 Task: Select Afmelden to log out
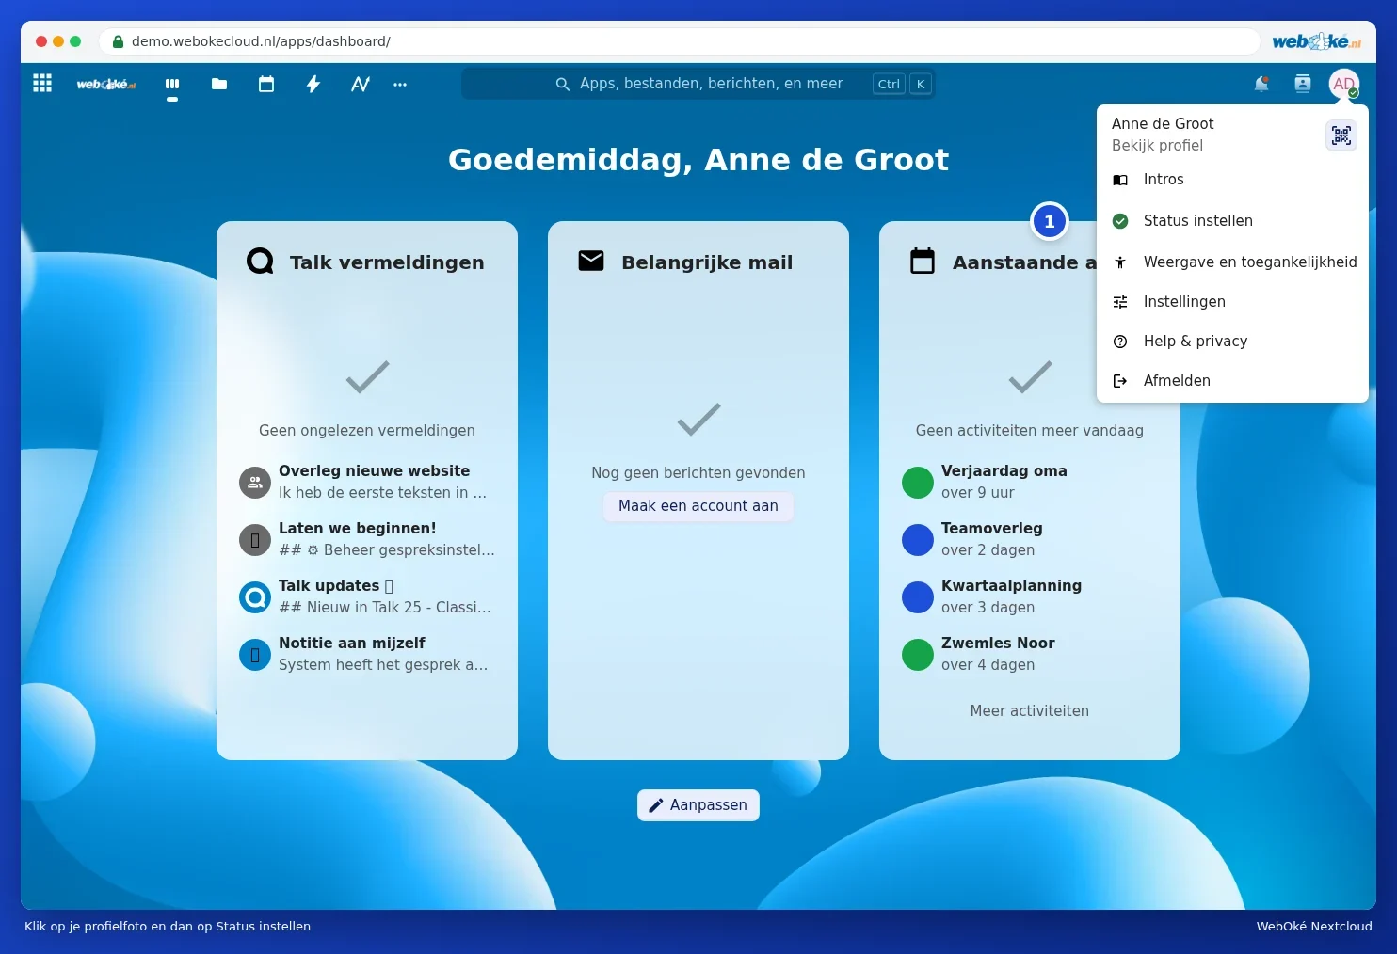point(1232,381)
